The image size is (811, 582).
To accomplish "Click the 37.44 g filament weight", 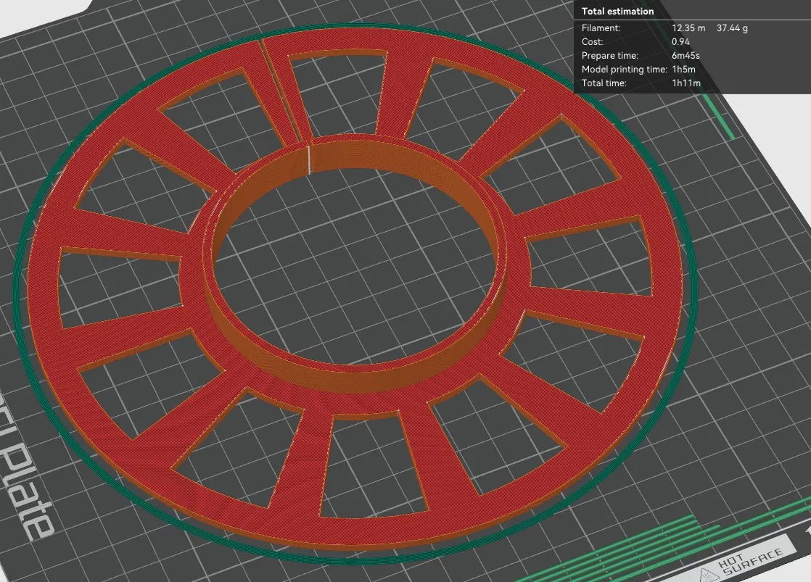I will (x=732, y=28).
